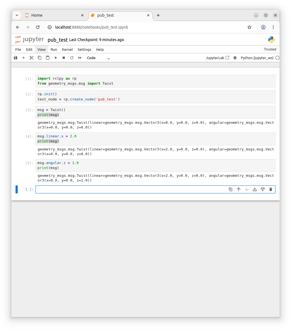Open the notebook in JupyterLab
The image size is (291, 330).
(218, 58)
